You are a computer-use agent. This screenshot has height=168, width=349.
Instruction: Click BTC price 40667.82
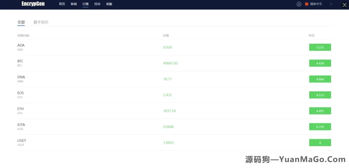point(170,63)
